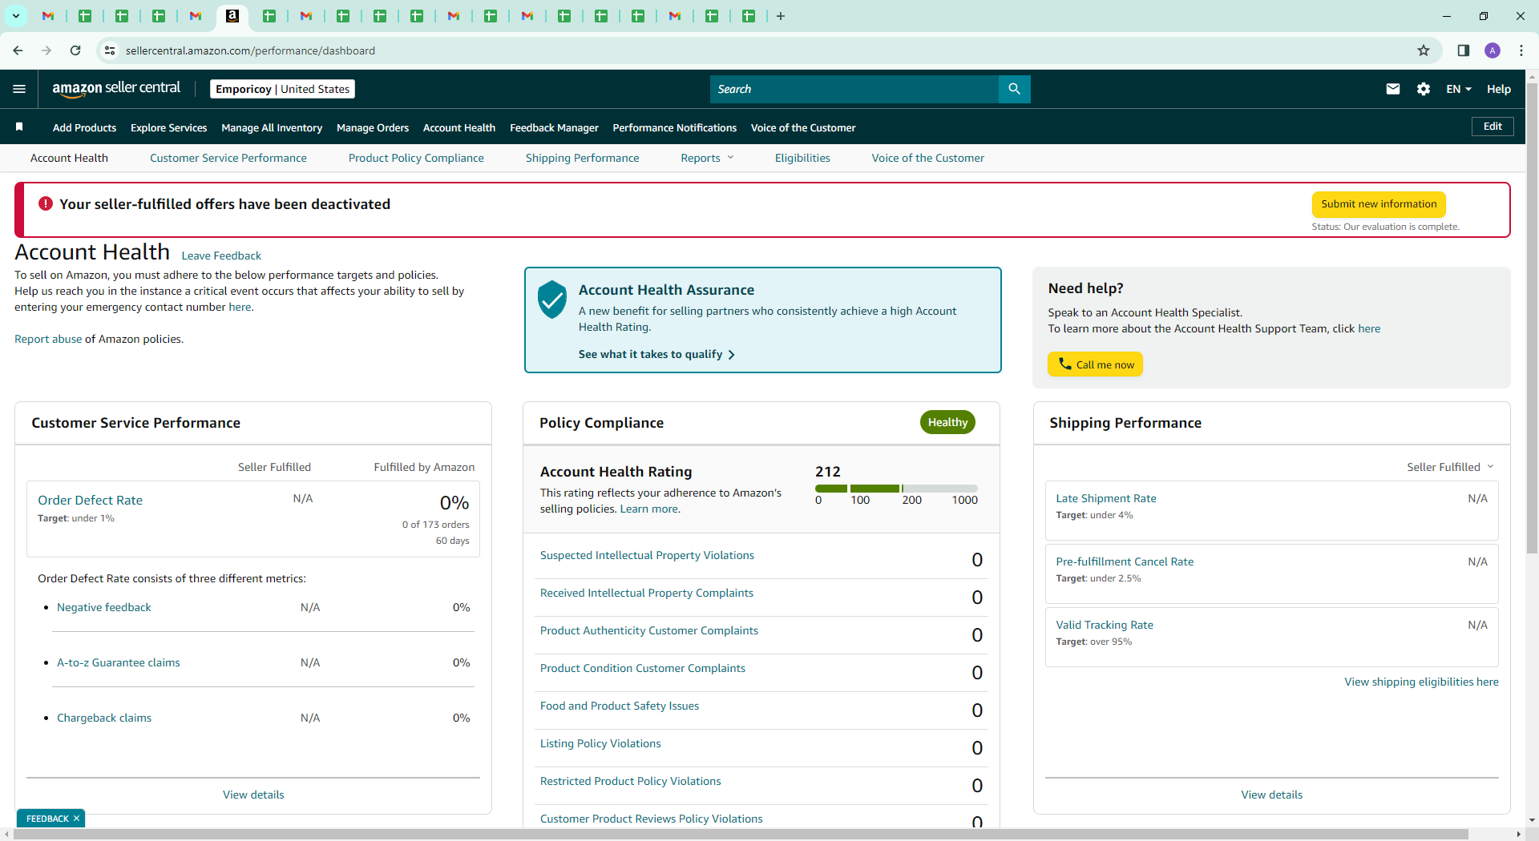Open the messages envelope icon
Image resolution: width=1539 pixels, height=841 pixels.
tap(1393, 89)
